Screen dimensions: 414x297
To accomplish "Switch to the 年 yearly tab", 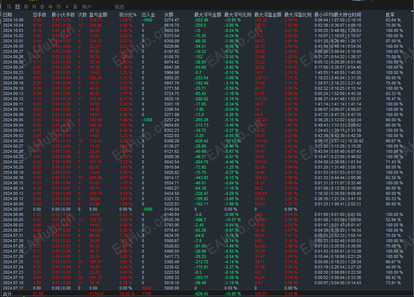I will pos(50,7).
